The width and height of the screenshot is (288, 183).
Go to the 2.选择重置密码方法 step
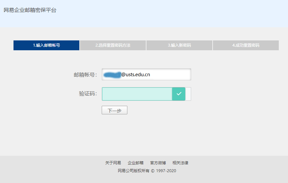113,45
